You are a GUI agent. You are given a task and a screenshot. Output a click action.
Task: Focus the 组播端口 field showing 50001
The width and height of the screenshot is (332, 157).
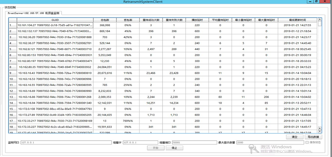pos(194,142)
